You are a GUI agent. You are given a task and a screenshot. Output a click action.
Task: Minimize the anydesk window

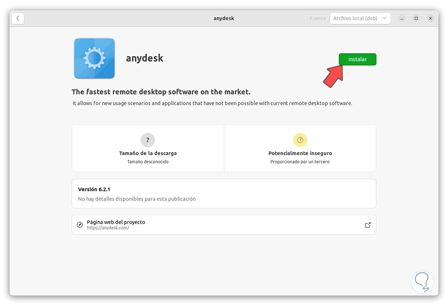pyautogui.click(x=402, y=18)
